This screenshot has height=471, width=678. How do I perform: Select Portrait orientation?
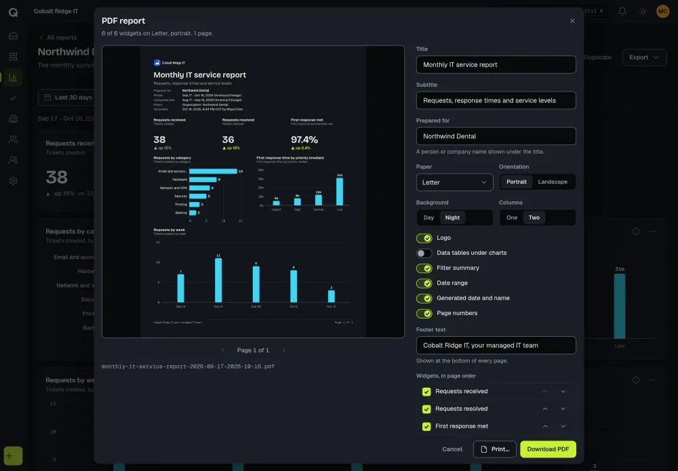tap(516, 182)
